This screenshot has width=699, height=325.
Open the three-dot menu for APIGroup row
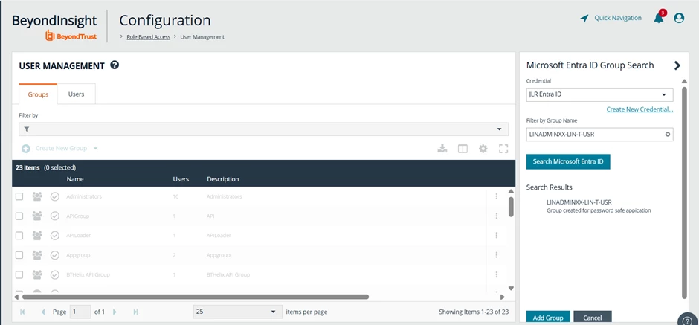[x=496, y=216]
